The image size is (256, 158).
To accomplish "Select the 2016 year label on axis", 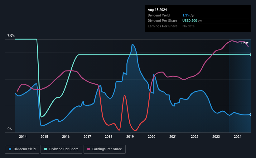I will coord(66,136).
